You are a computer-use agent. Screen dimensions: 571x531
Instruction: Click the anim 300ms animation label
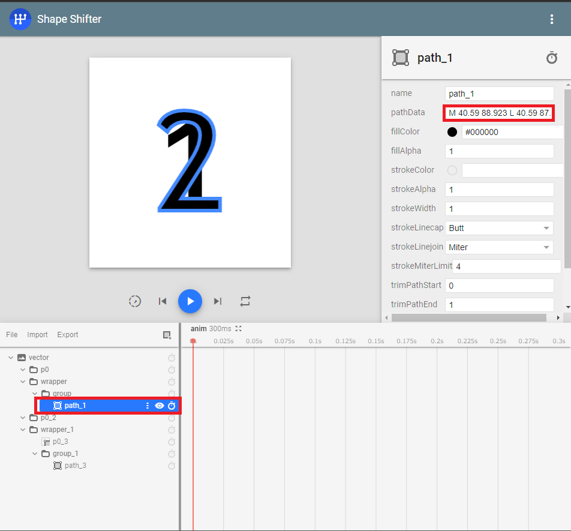pyautogui.click(x=211, y=329)
